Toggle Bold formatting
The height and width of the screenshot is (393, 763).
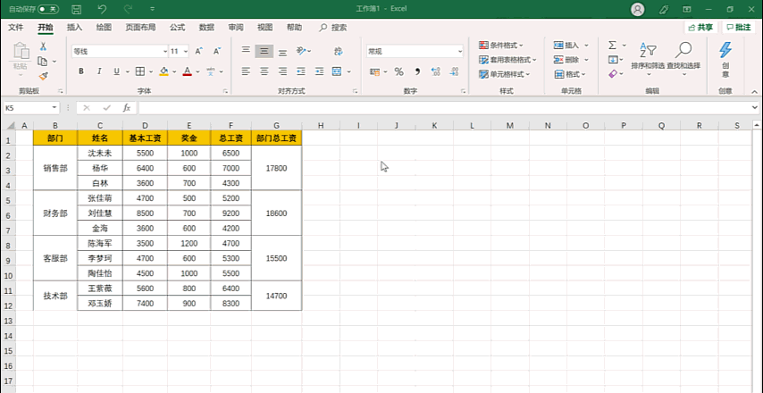[x=80, y=71]
